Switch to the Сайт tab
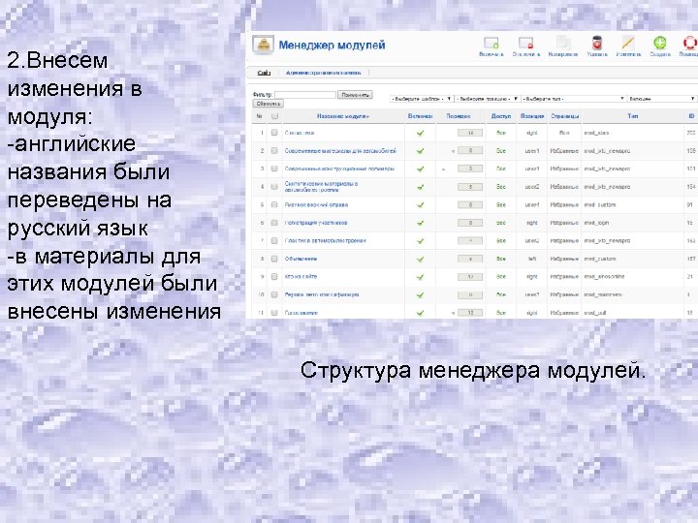Viewport: 698px width, 523px height. point(264,73)
